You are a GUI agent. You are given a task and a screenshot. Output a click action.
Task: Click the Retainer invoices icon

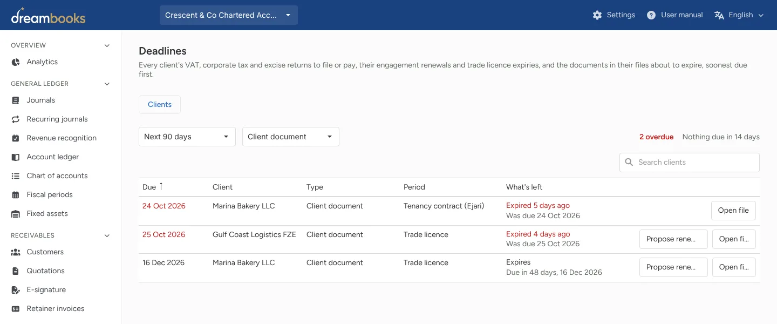pyautogui.click(x=16, y=309)
